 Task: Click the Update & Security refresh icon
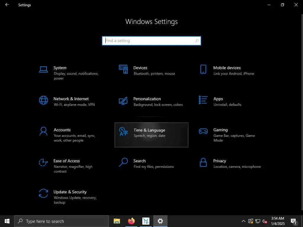pyautogui.click(x=43, y=193)
